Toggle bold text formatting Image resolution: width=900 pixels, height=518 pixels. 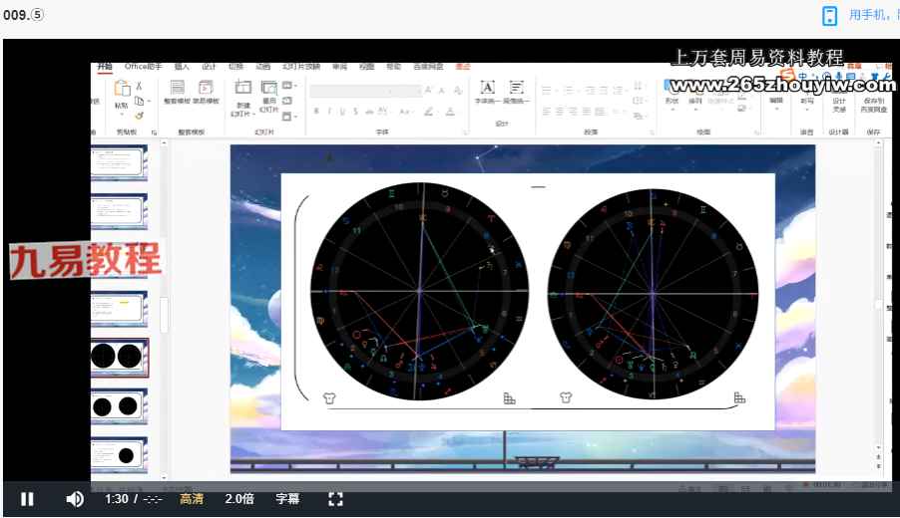tap(316, 112)
